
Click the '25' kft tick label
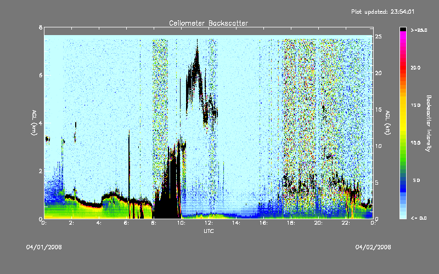(x=378, y=37)
